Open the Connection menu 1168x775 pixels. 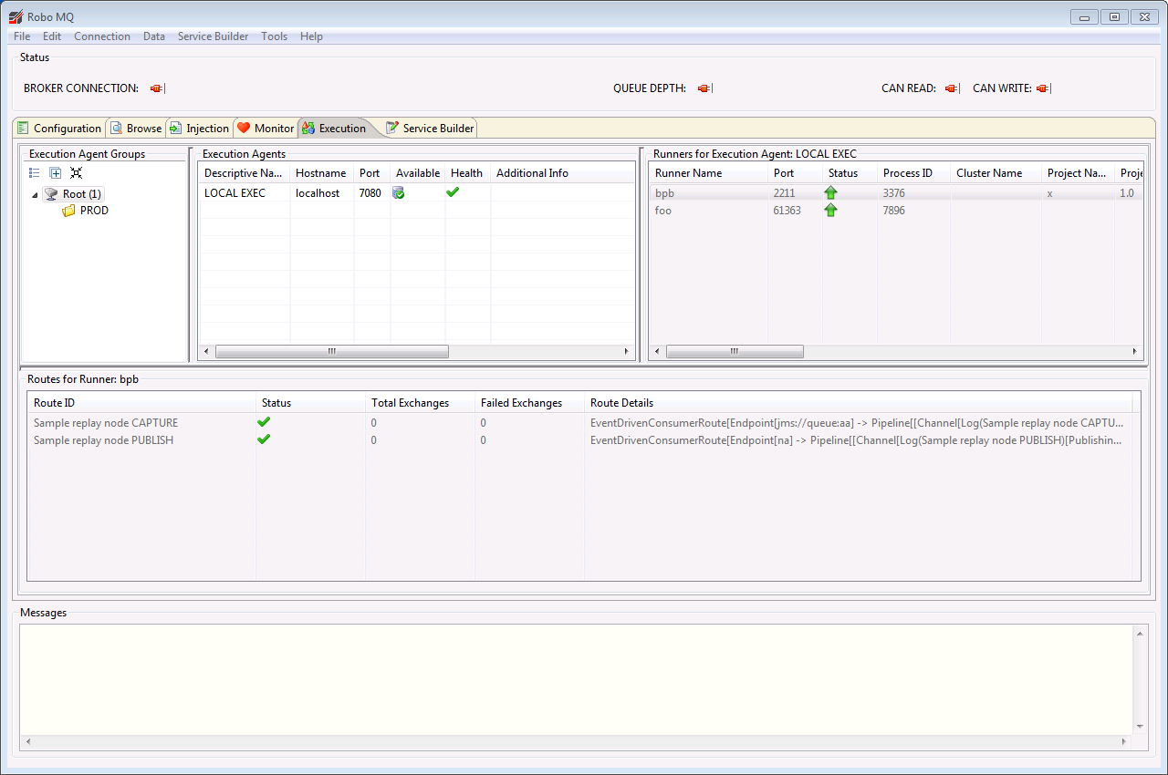[x=102, y=36]
